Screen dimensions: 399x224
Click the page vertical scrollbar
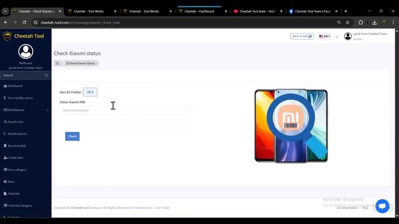397,123
